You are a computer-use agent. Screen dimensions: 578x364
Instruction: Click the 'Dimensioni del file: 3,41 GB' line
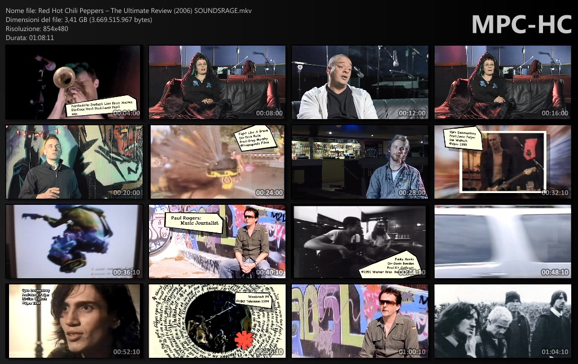(79, 20)
